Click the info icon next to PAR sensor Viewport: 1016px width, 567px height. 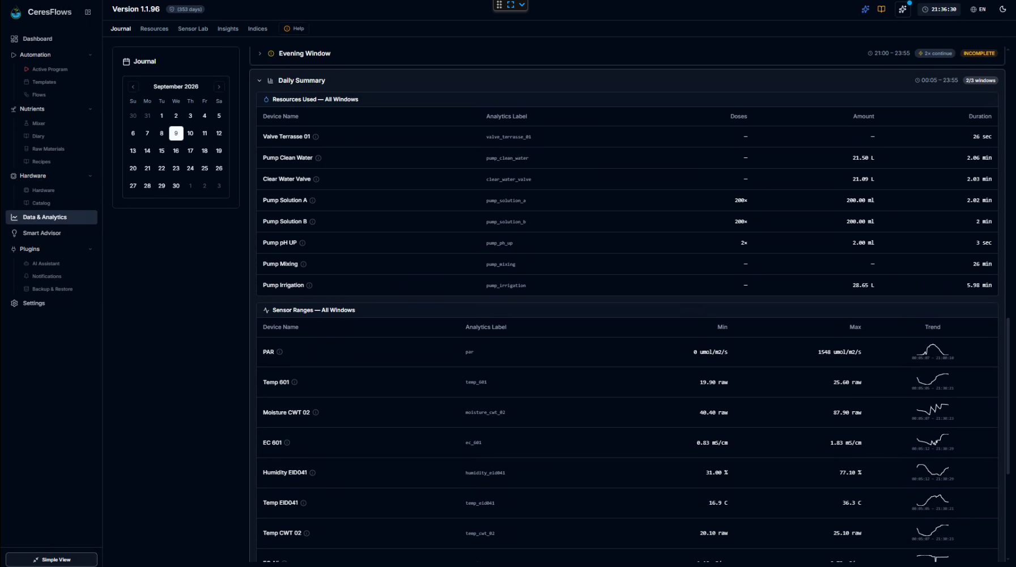click(279, 352)
